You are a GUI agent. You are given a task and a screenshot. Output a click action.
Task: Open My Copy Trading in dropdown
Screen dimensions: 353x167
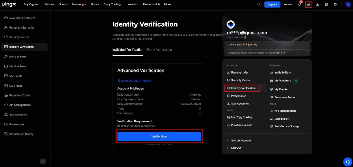240,117
